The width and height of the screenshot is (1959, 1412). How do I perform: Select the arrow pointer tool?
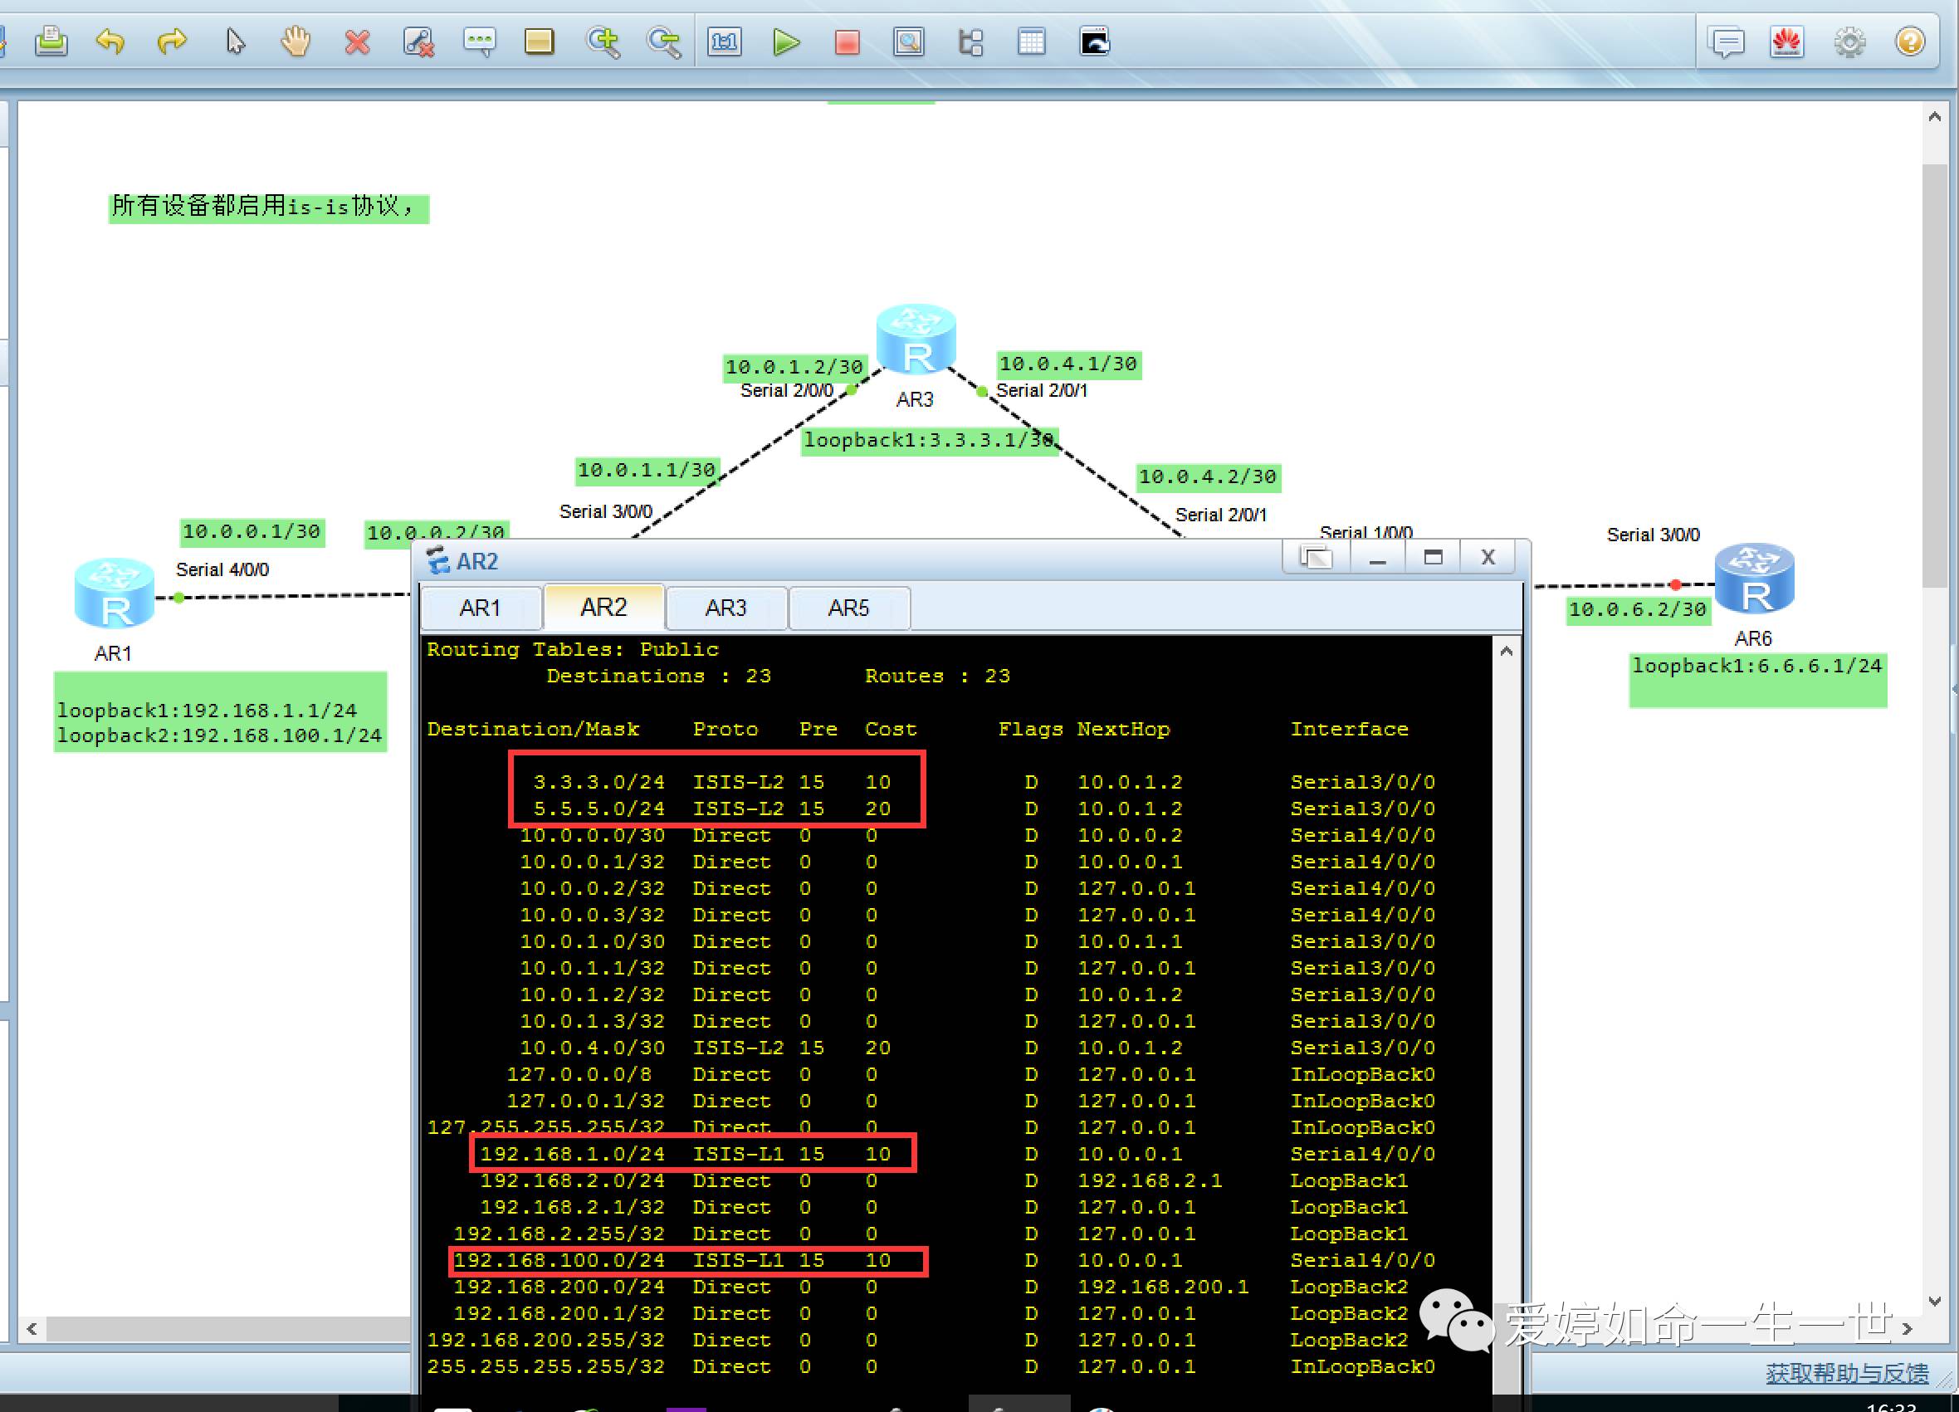[x=234, y=42]
